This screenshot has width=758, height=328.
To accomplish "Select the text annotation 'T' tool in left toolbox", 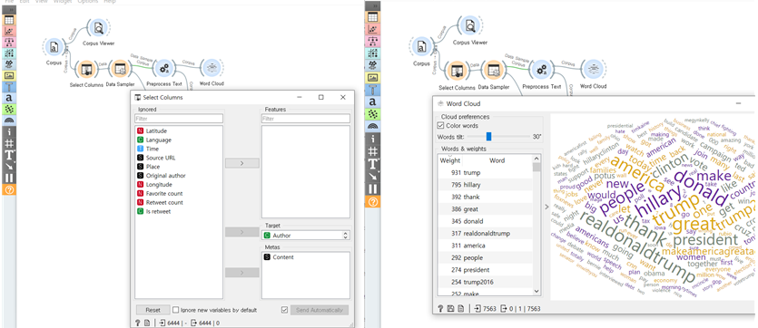I will click(8, 154).
